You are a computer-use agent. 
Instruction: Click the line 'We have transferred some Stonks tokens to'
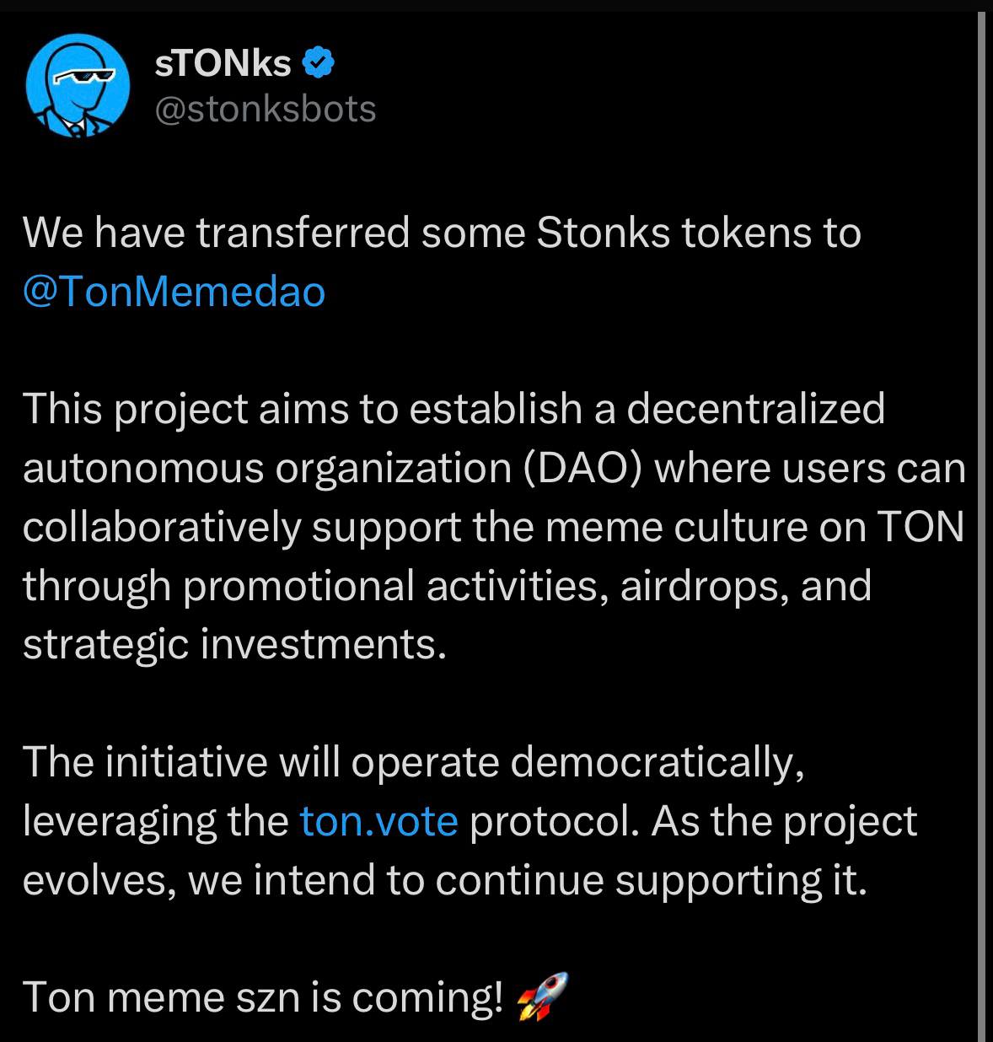(x=442, y=234)
